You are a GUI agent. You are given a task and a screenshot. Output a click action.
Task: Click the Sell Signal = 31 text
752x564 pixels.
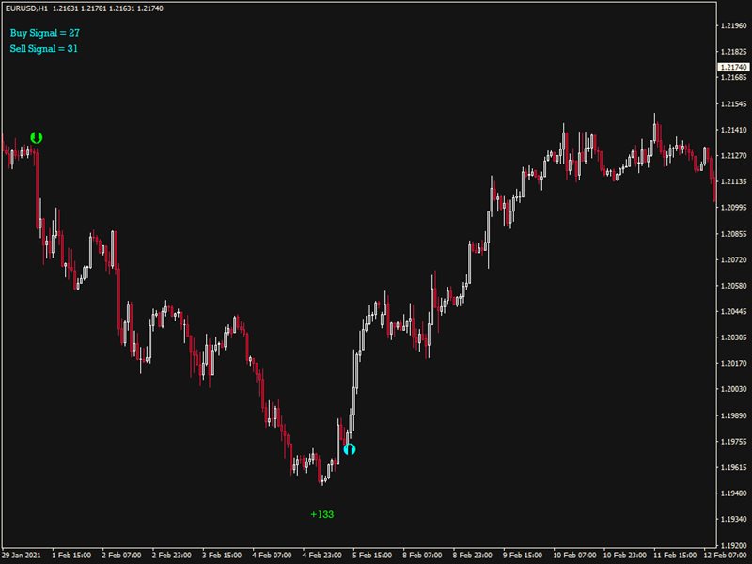43,48
